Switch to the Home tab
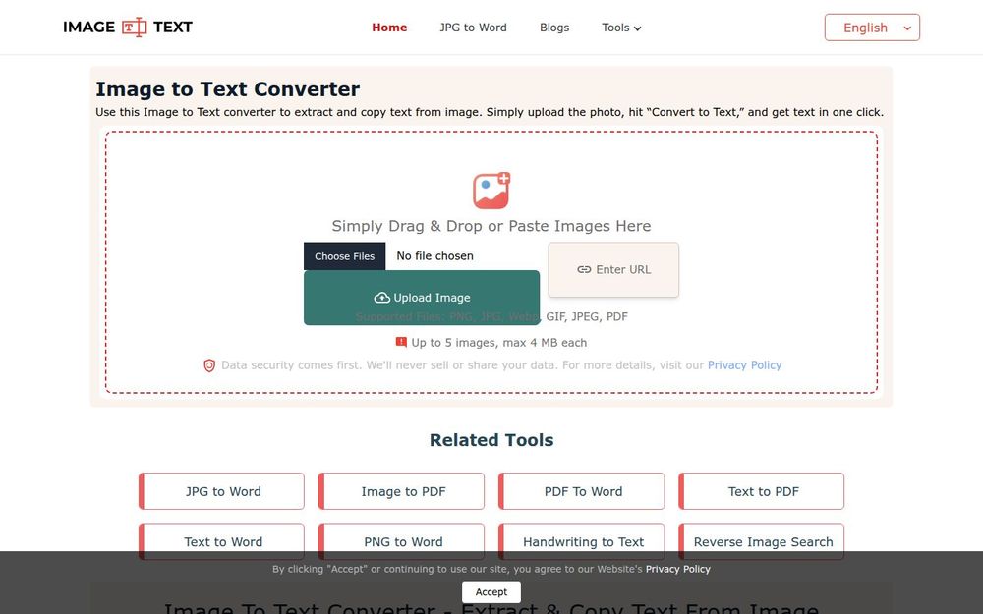Viewport: 983px width, 614px height. pos(389,28)
